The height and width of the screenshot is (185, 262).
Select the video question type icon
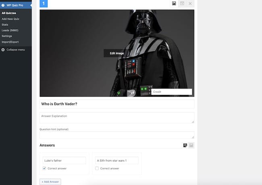pos(182,3)
